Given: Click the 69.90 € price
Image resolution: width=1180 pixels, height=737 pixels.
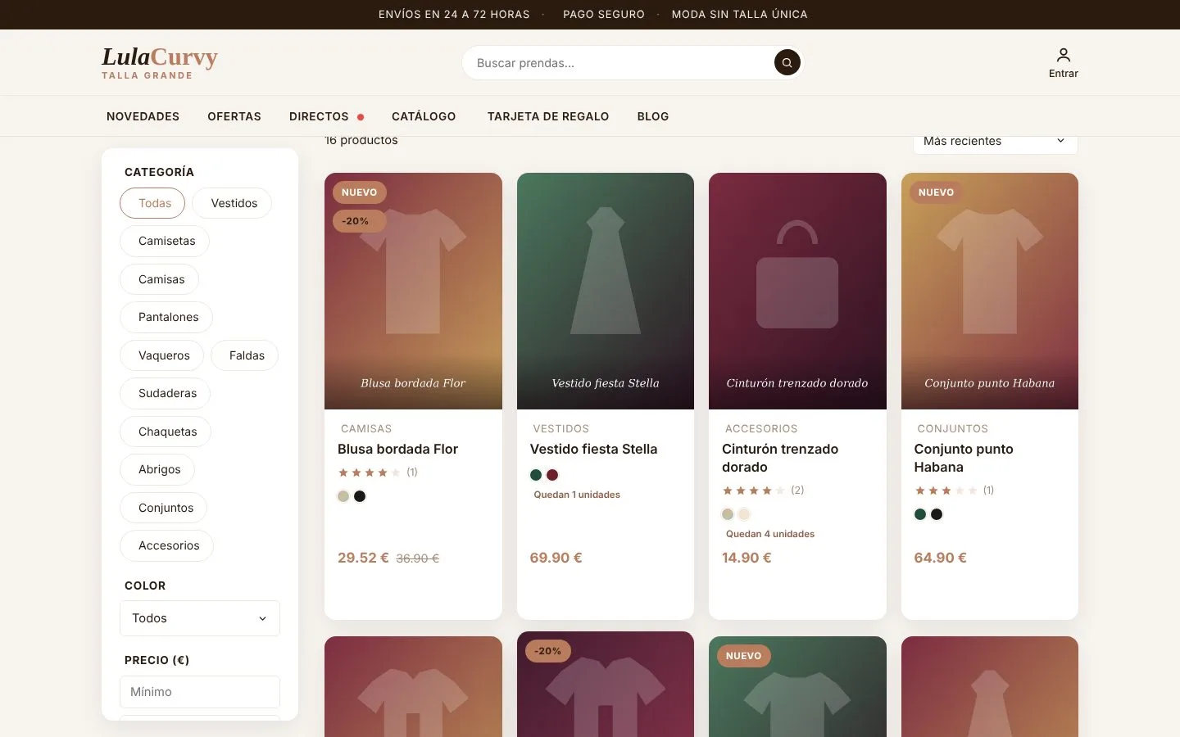Looking at the screenshot, I should point(556,558).
